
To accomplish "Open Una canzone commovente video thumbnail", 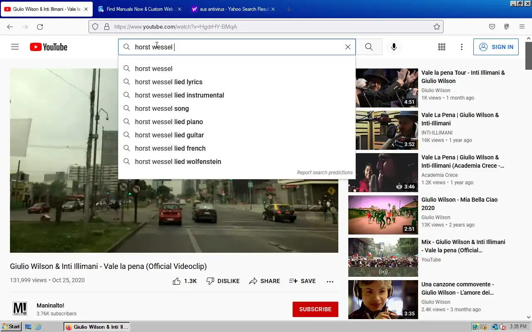I will 383,300.
